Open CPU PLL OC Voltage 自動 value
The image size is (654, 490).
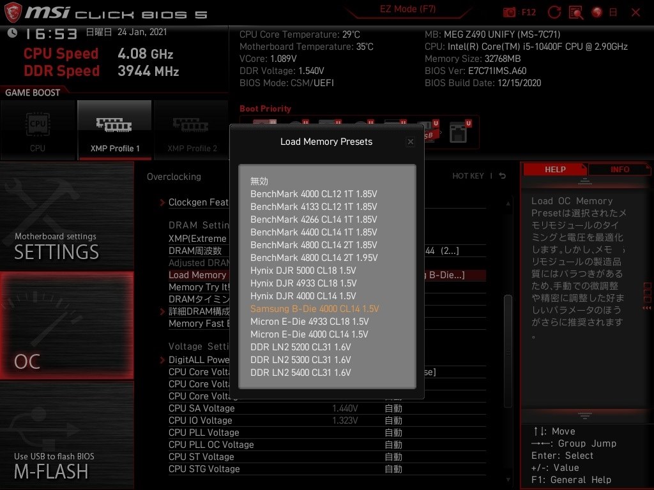pos(393,445)
